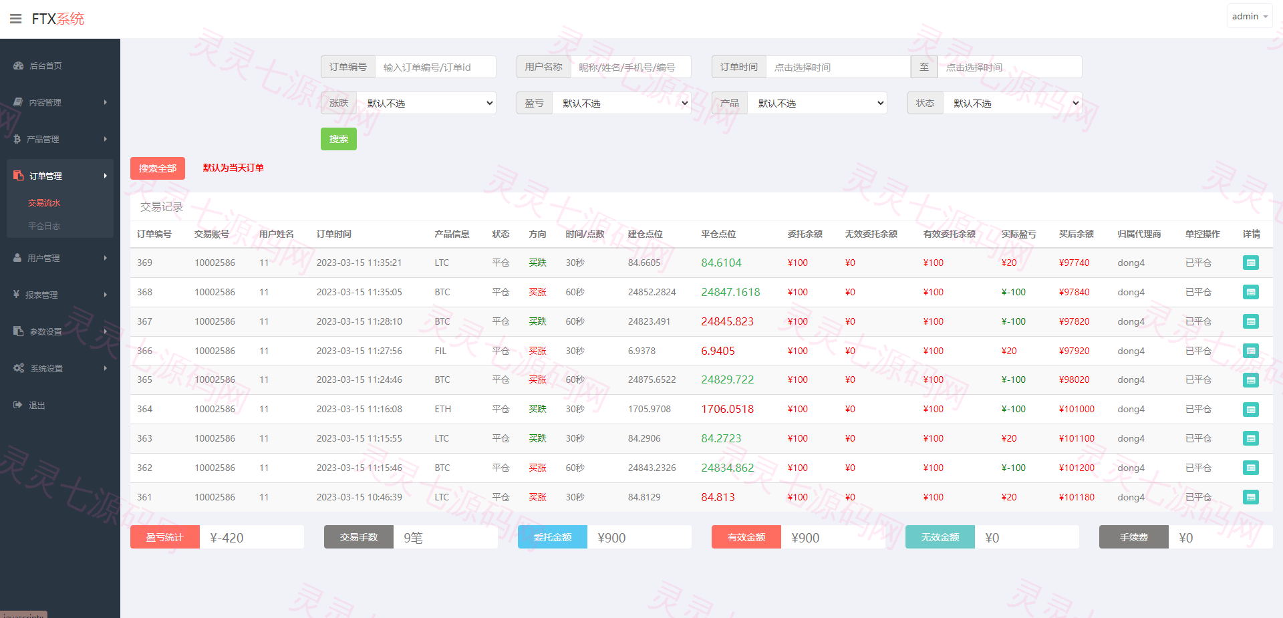Open the start order time picker

(839, 67)
